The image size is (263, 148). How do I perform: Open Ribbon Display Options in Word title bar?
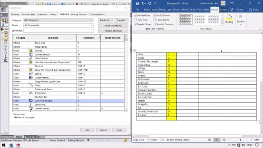232,3
